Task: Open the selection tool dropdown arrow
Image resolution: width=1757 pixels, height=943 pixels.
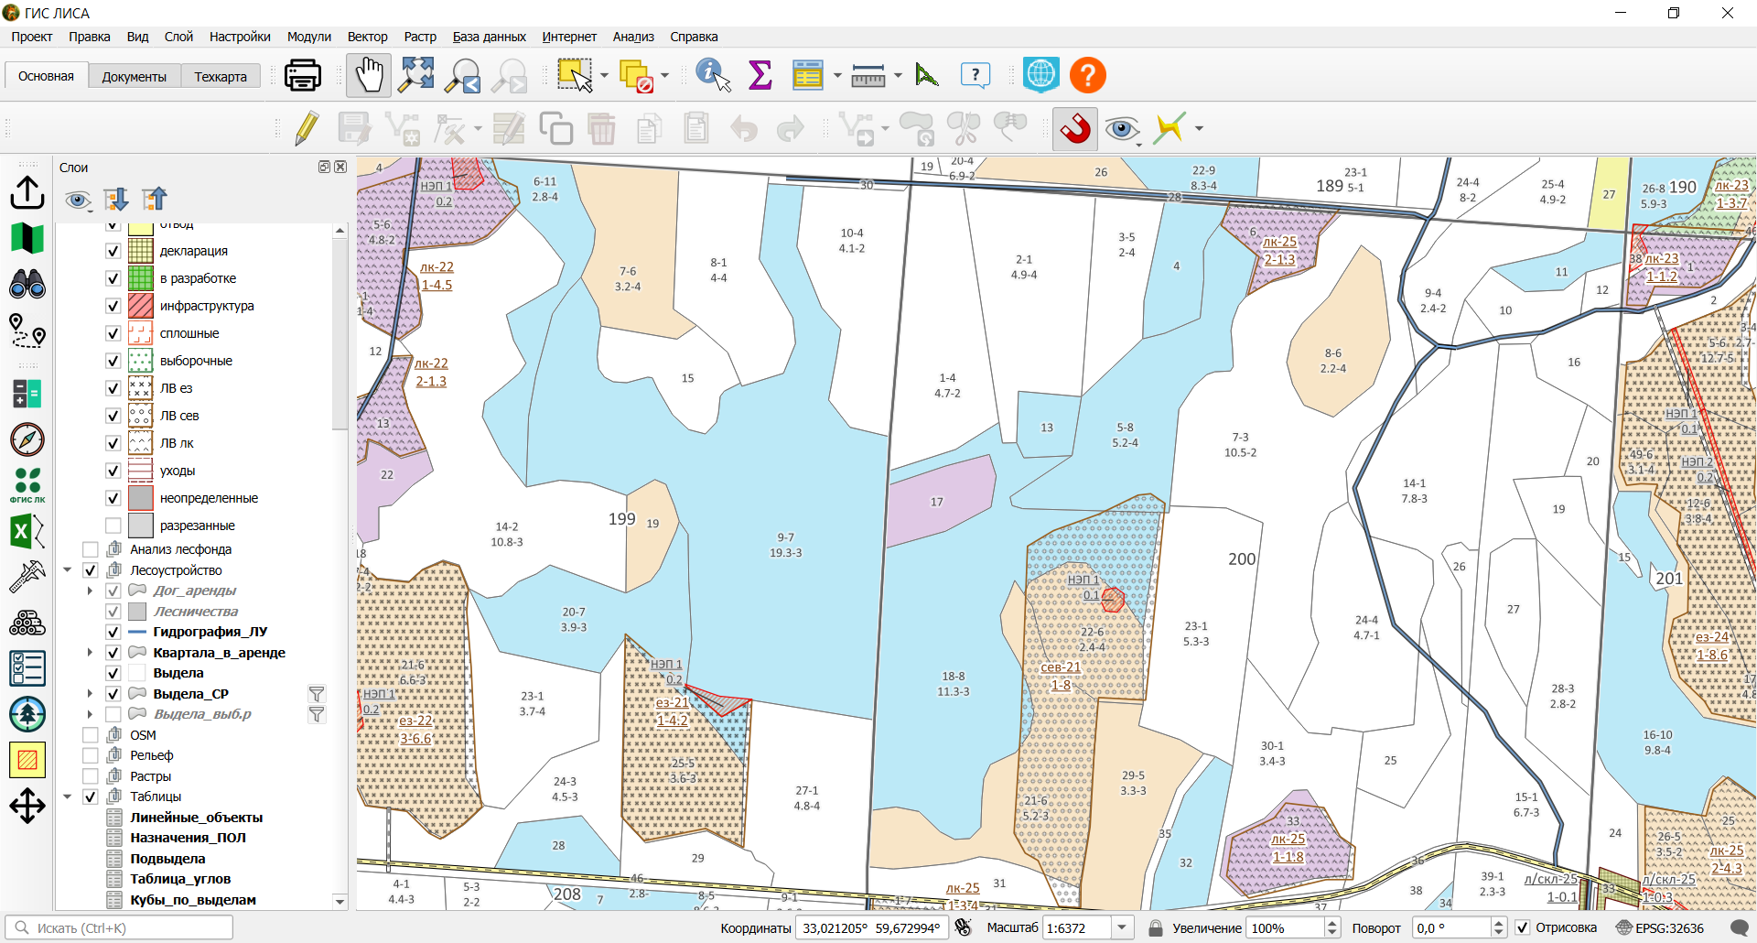Action: coord(604,76)
